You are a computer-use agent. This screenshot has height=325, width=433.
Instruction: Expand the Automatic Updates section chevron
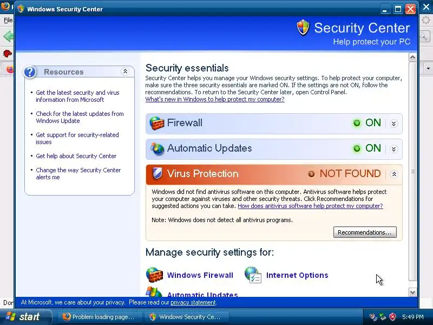(394, 149)
